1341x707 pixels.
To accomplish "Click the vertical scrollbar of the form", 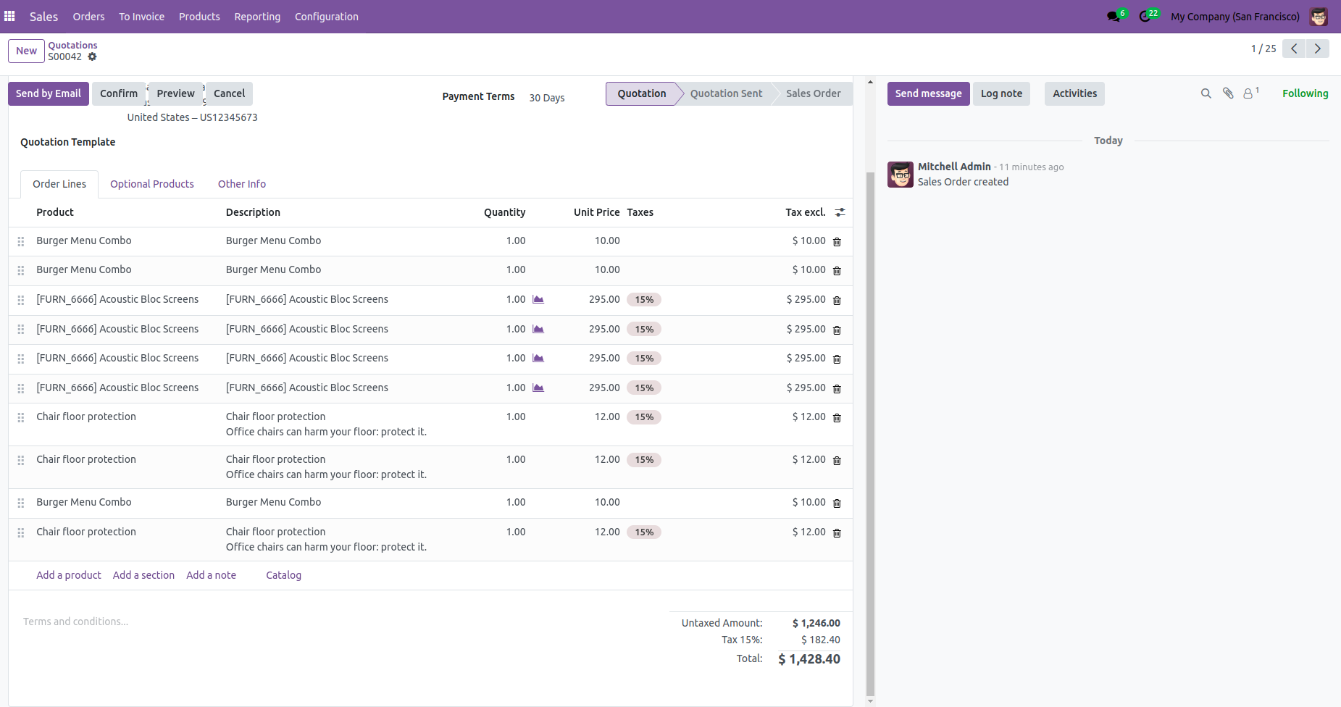I will (x=870, y=435).
